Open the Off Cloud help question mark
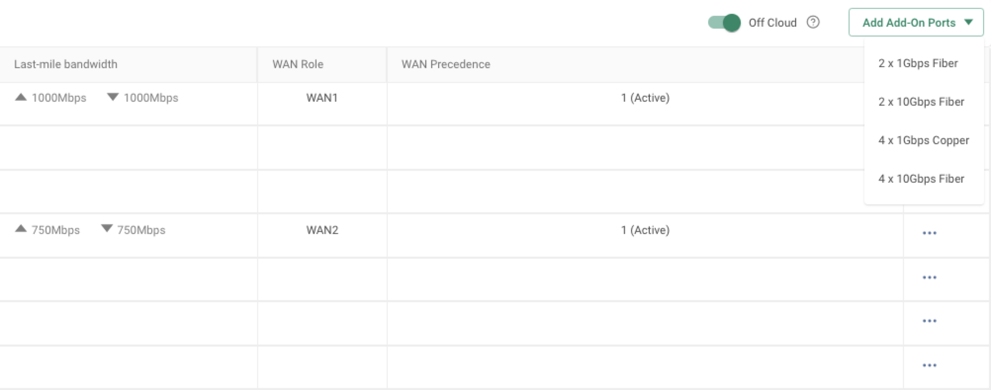Screen dimensions: 991x390 pos(813,22)
